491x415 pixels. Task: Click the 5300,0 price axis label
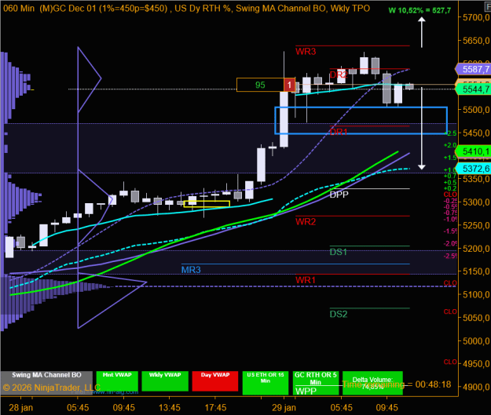[x=476, y=202]
